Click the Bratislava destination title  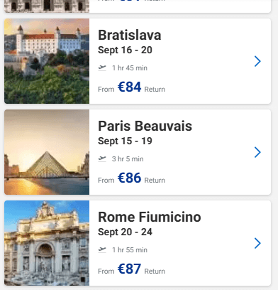click(x=130, y=35)
